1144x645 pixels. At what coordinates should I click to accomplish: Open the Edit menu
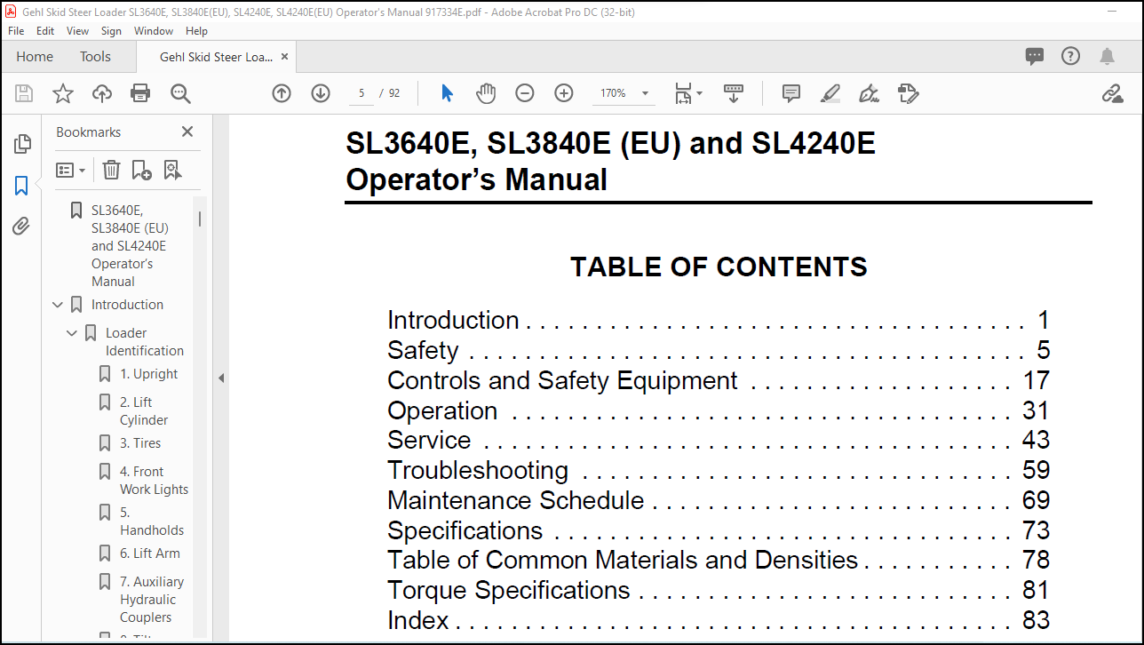click(45, 30)
